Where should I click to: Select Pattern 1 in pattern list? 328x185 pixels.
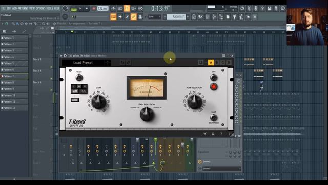tap(14, 38)
